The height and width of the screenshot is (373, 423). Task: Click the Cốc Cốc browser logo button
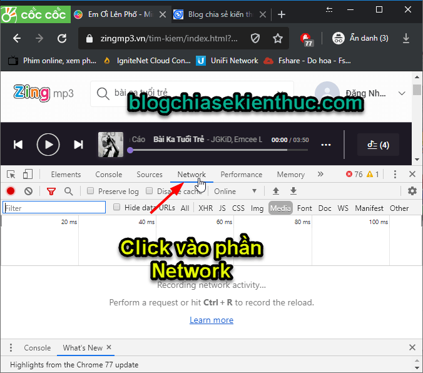35,14
